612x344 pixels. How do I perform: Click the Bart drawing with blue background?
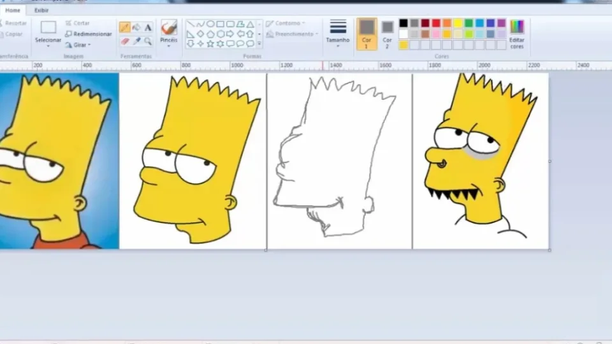click(x=59, y=161)
